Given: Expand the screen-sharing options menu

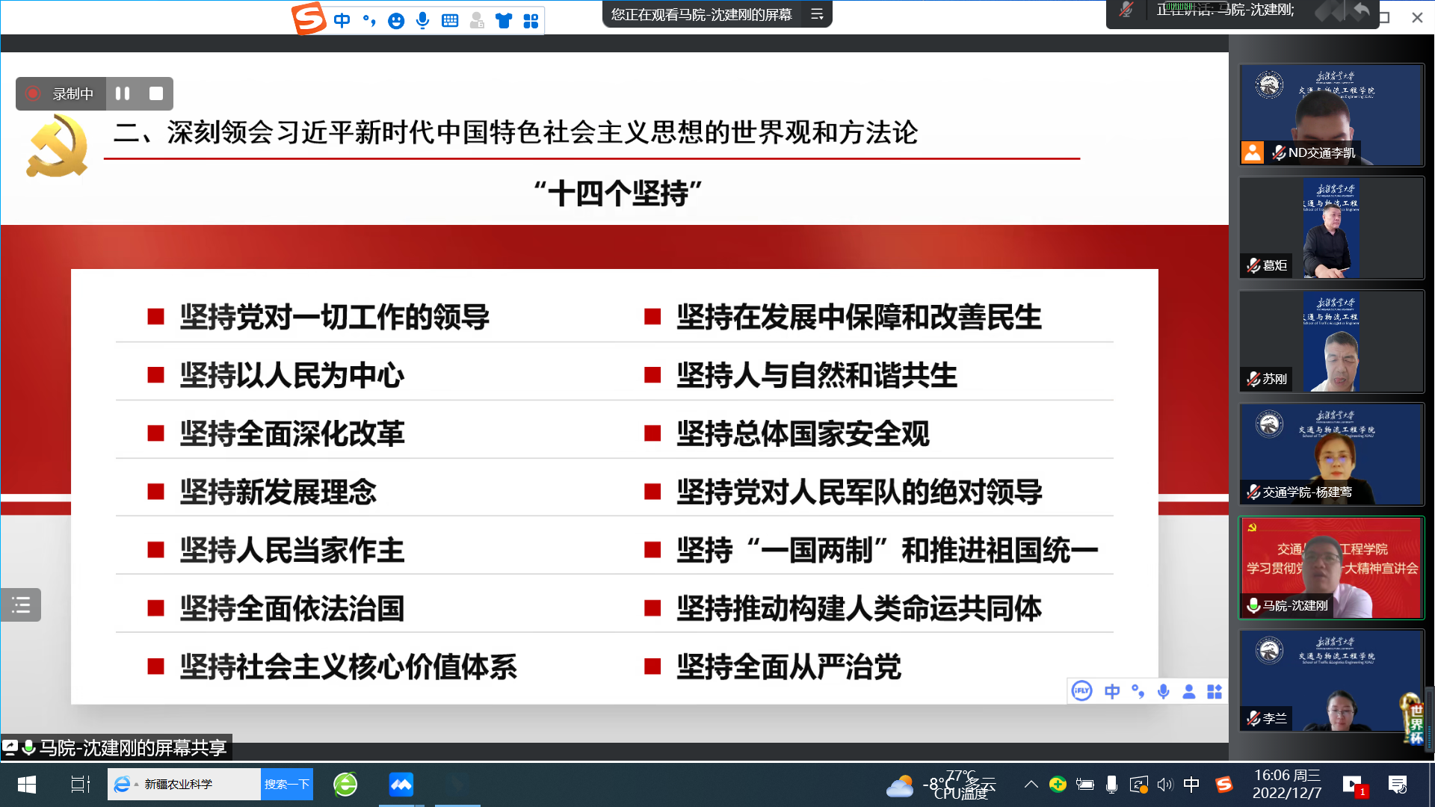Looking at the screenshot, I should tap(817, 14).
